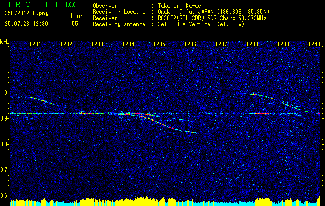Click the yellow signal level graph at bottom
Screen dimensions: 325x206
pos(165,201)
